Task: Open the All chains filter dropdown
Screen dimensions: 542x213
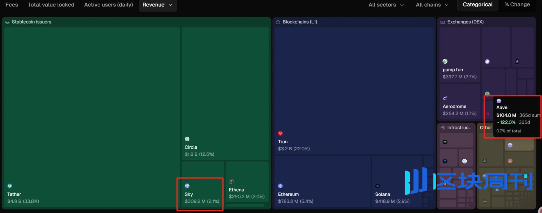Action: (x=432, y=5)
